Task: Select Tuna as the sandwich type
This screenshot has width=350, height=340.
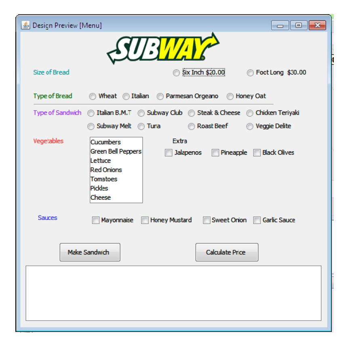Action: click(x=141, y=127)
